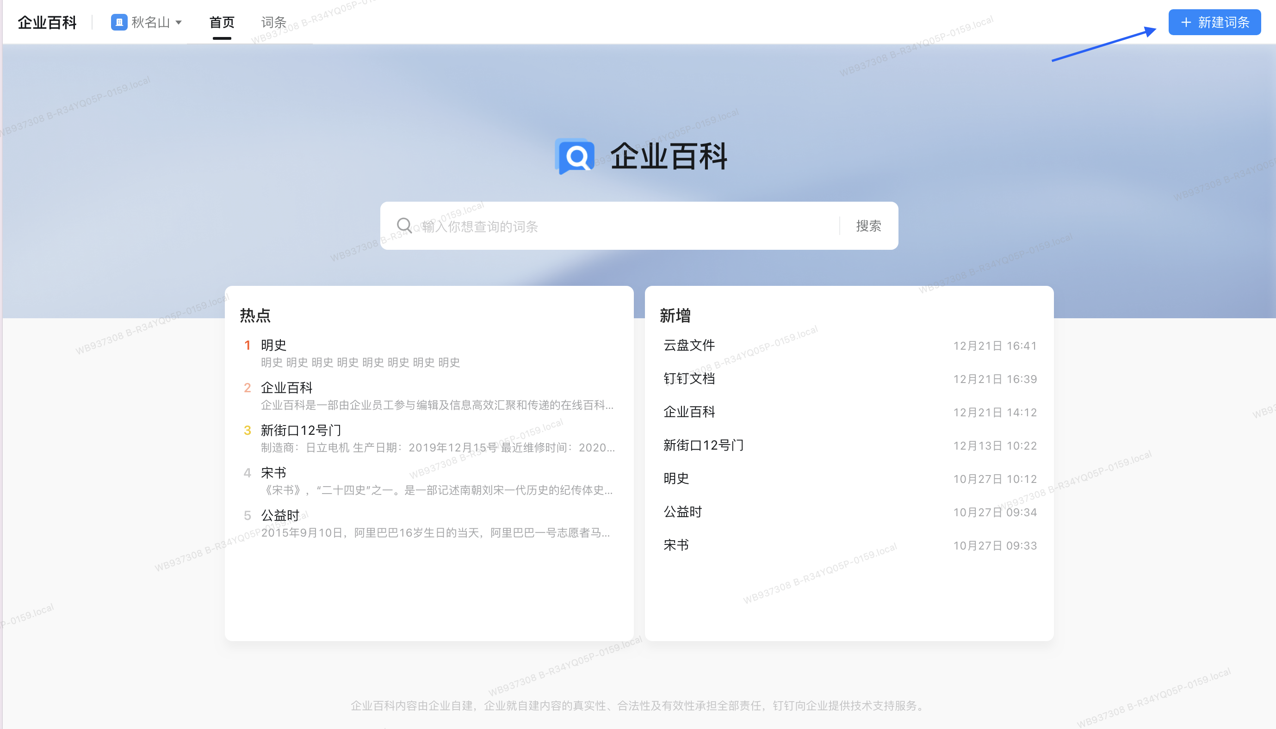Click the 新建词条 button
The image size is (1276, 729).
(x=1214, y=22)
